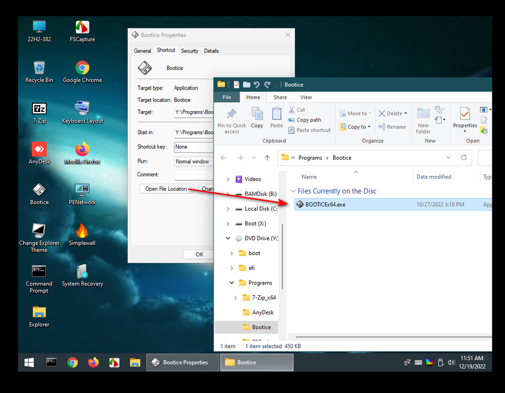505x393 pixels.
Task: Select the Explorer desktop icon
Action: click(39, 317)
